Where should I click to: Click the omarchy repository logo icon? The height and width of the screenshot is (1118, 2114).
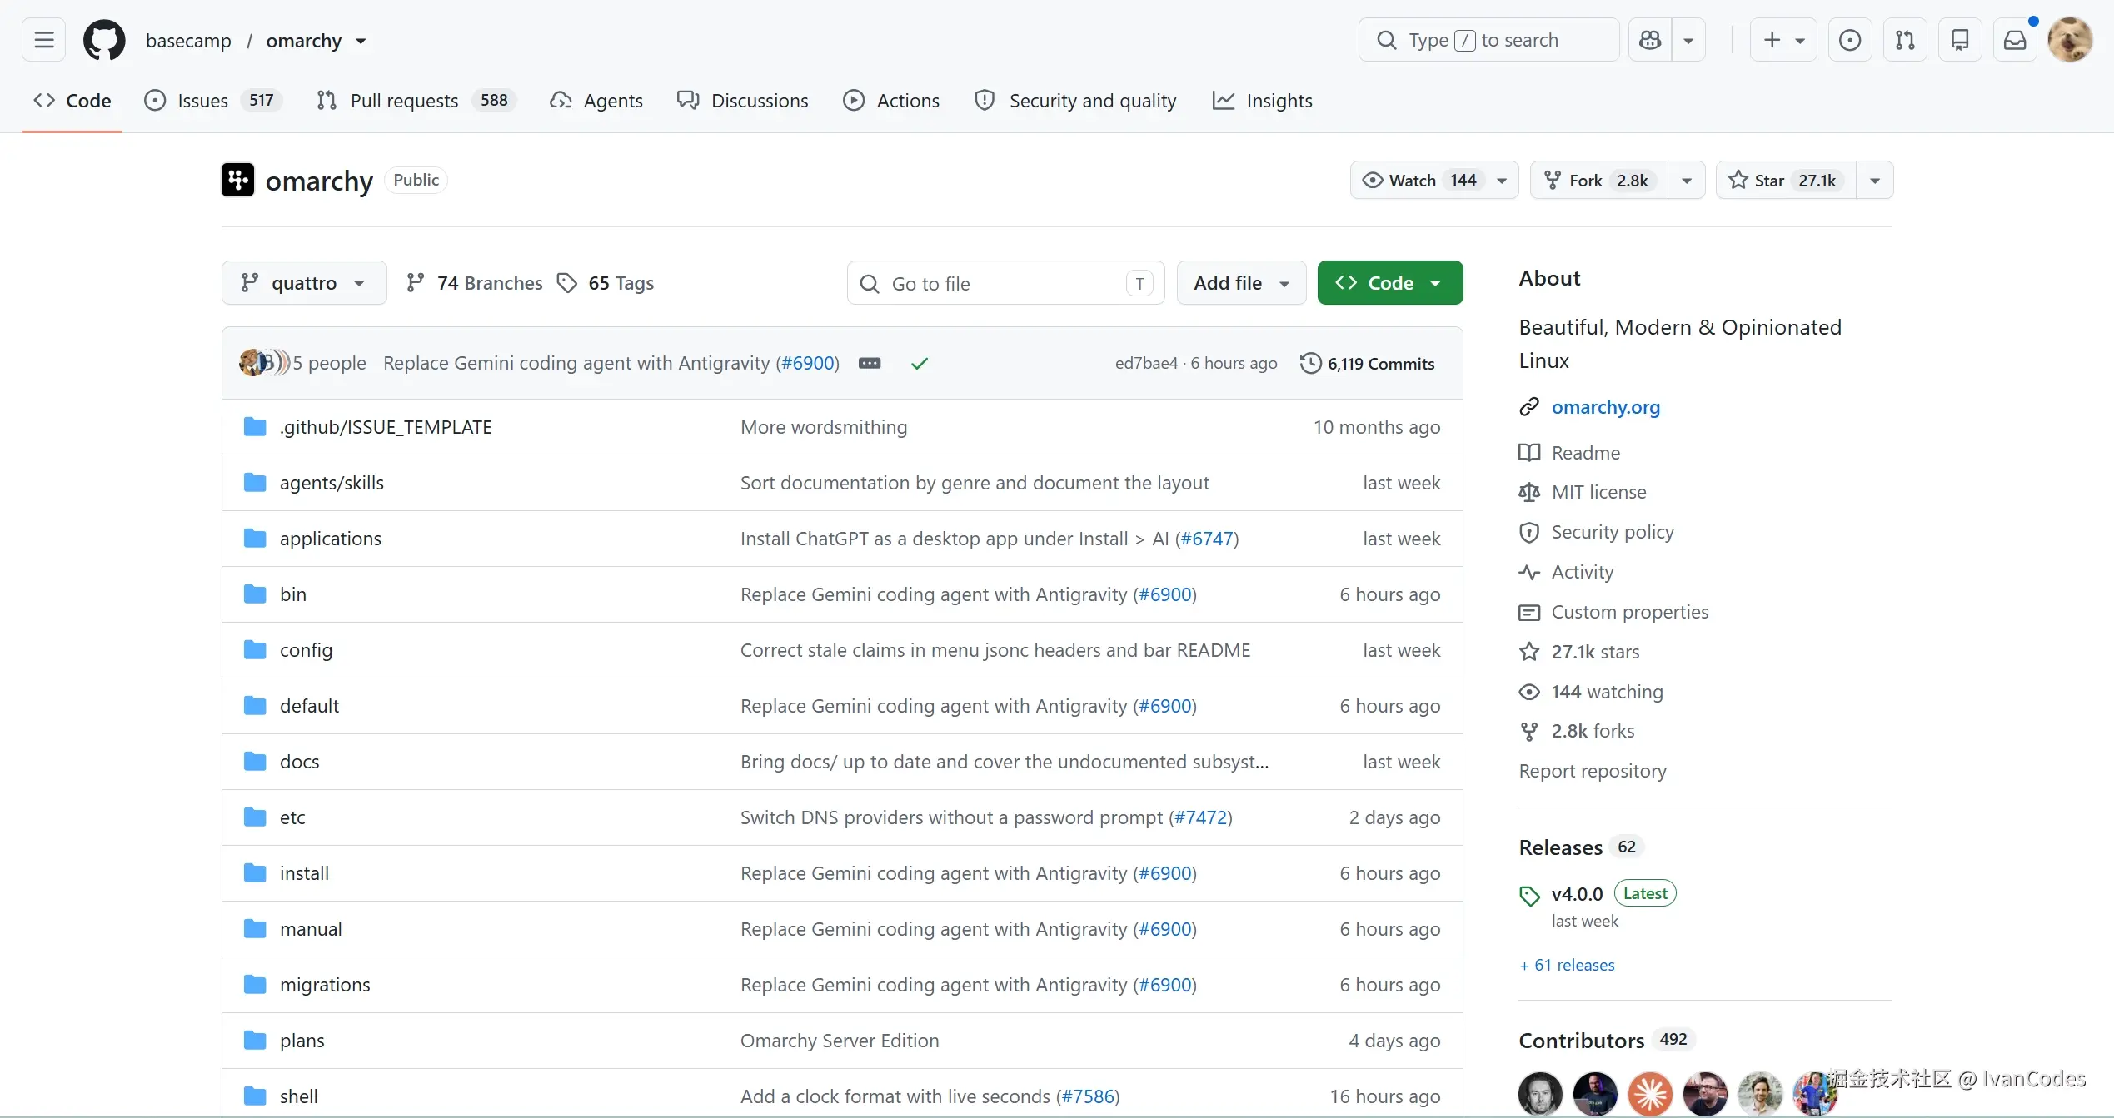coord(237,180)
